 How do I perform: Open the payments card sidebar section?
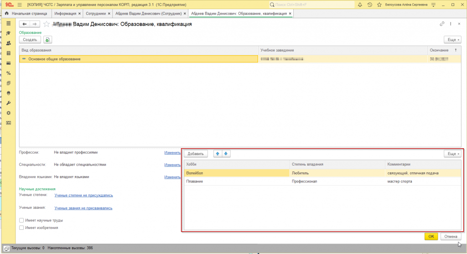click(8, 63)
